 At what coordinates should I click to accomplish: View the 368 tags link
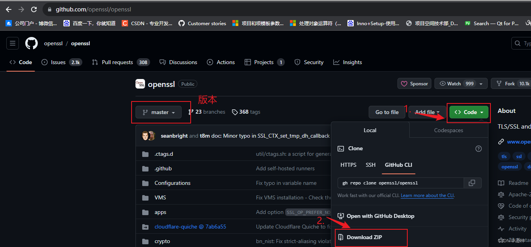[x=246, y=112]
